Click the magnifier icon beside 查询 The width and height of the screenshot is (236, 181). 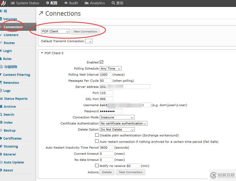tap(113, 3)
